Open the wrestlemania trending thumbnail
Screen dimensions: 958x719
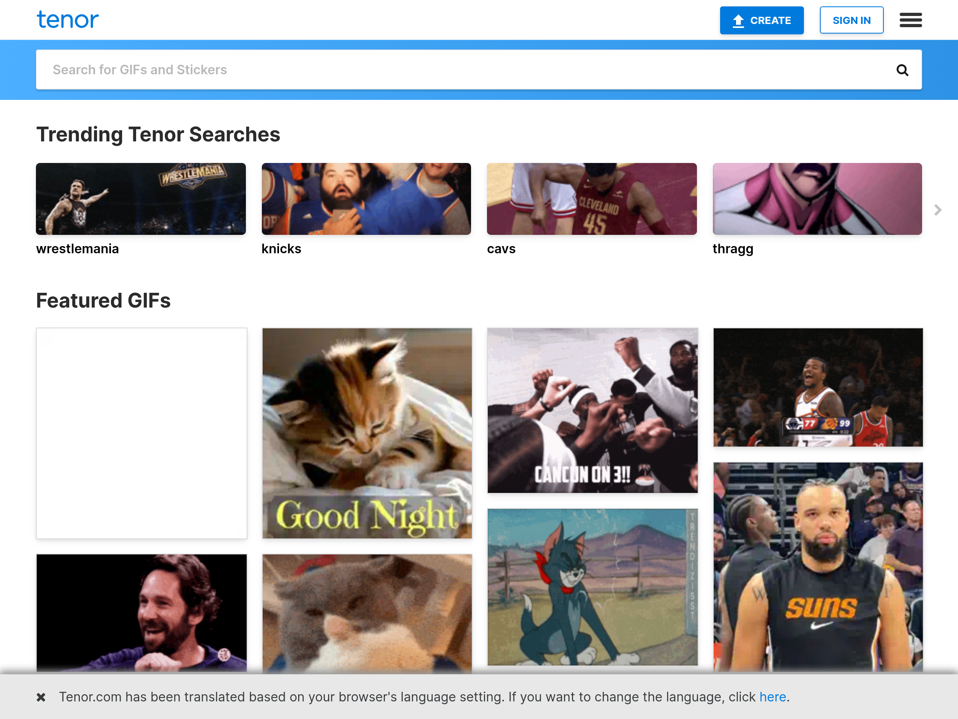point(141,199)
